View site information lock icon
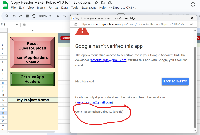200x135 pixels. tap(76, 24)
